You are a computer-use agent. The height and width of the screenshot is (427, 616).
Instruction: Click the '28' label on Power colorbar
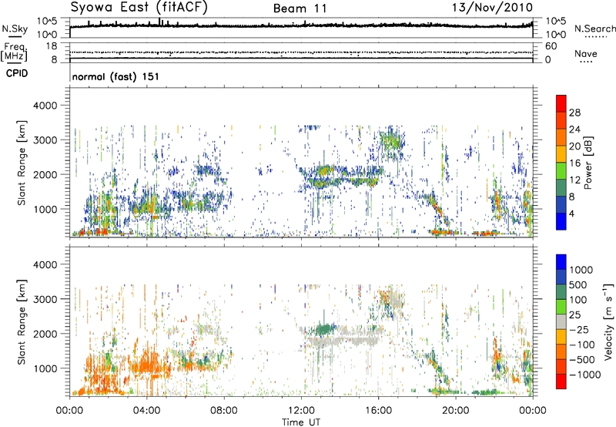(x=574, y=113)
